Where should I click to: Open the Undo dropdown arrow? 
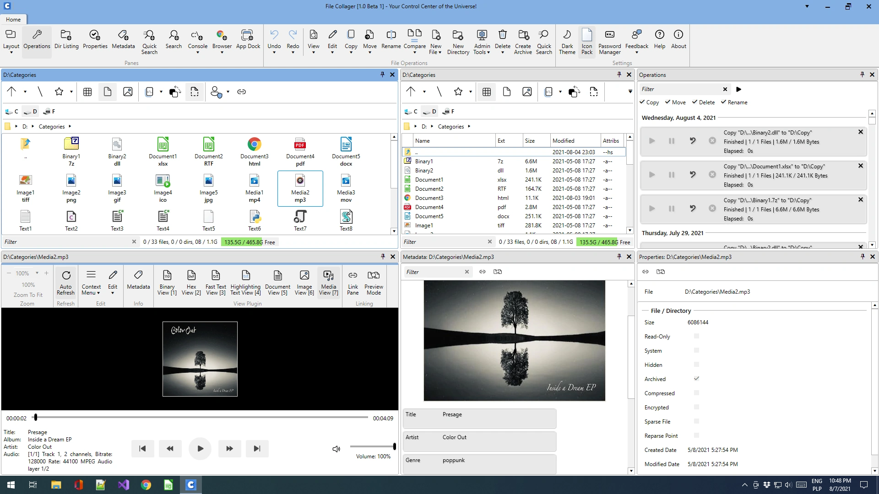(274, 53)
